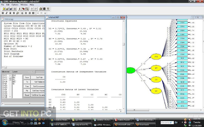Viewport: 204px width, 127px height.
Task: Select 1.5 line spacing icon
Action: [x=41, y=13]
